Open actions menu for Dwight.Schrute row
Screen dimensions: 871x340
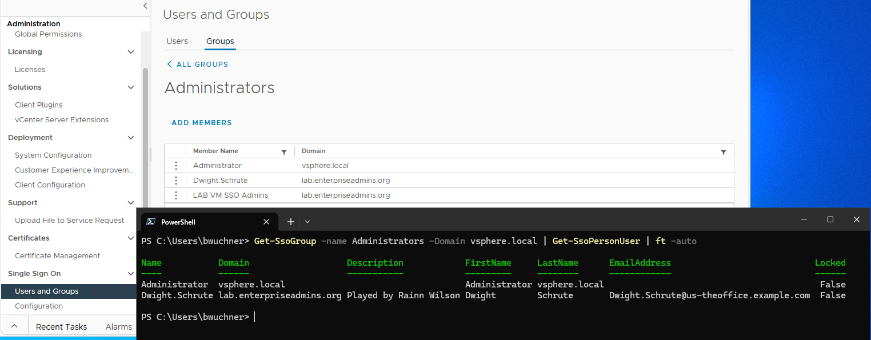pyautogui.click(x=176, y=181)
